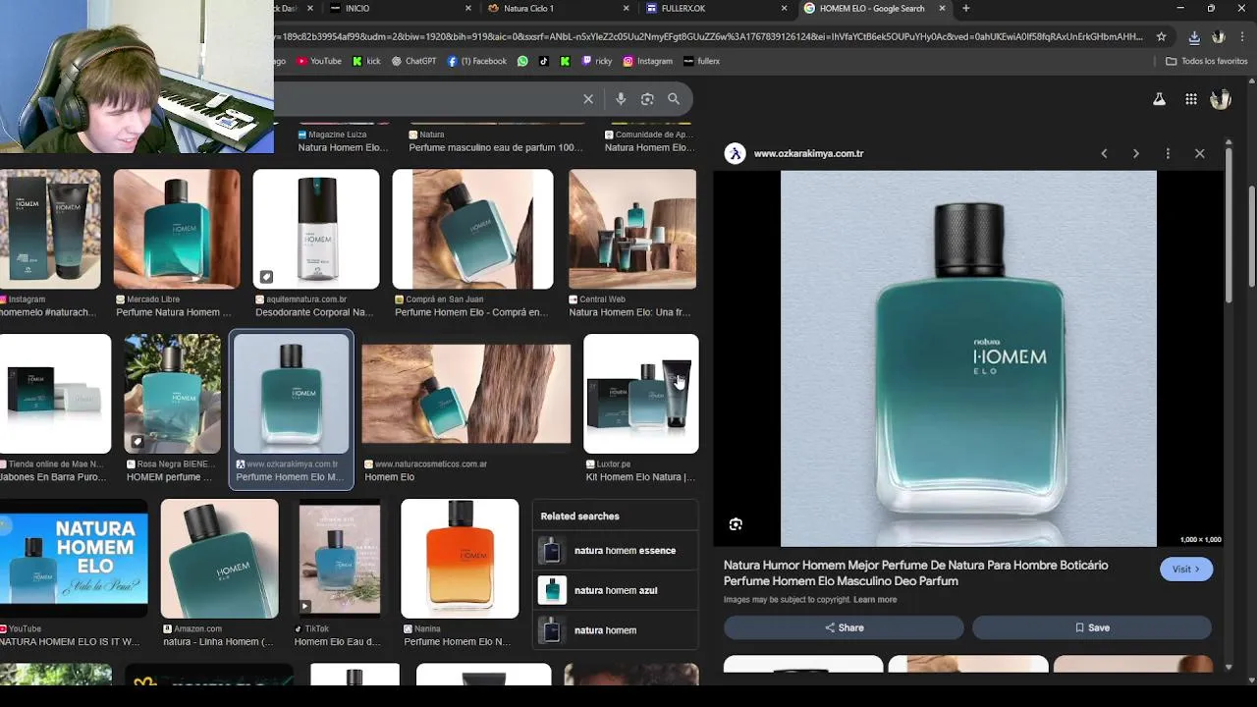Open the TikTok bookmark icon
This screenshot has width=1257, height=707.
pos(543,61)
